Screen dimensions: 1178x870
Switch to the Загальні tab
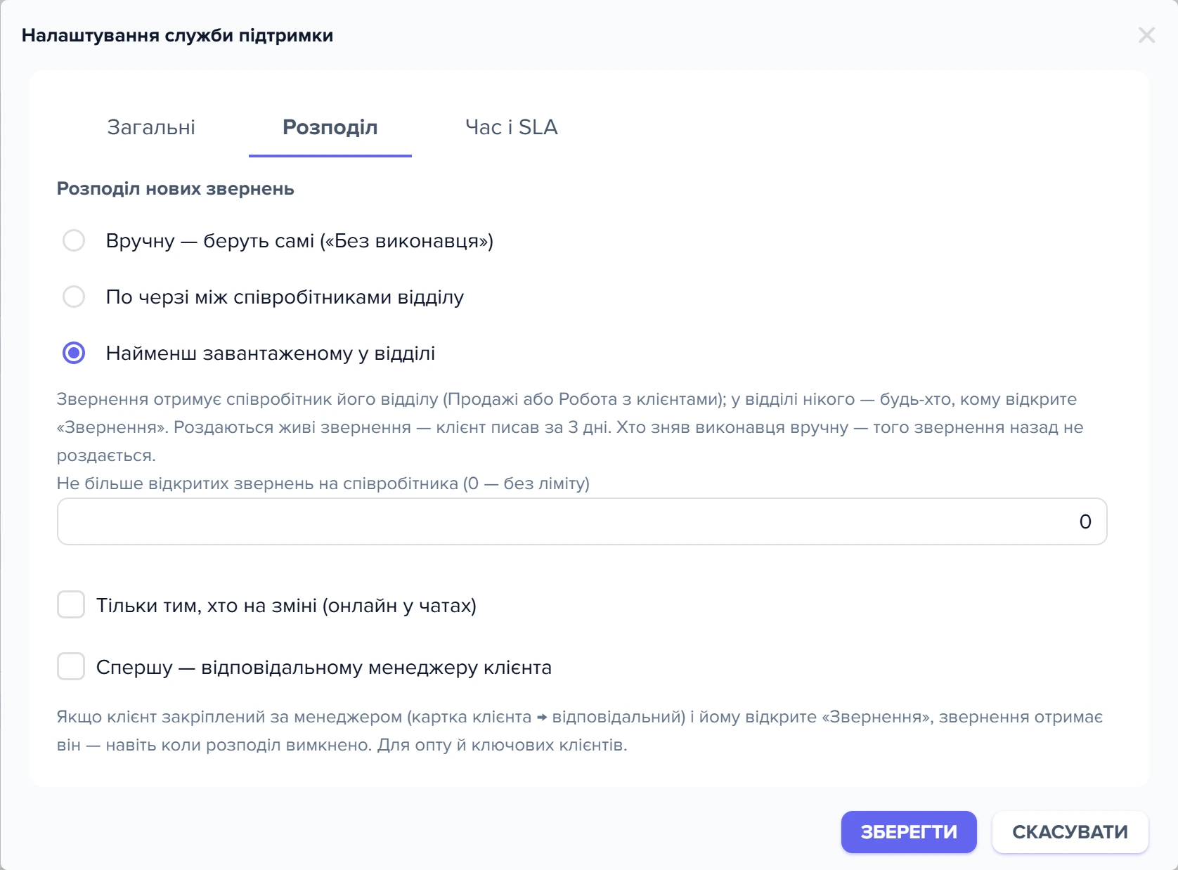click(x=151, y=127)
